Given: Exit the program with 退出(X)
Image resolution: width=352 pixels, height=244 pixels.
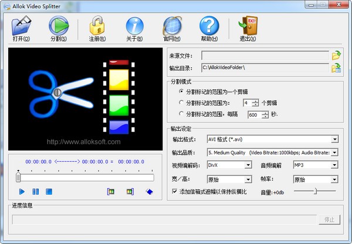Looking at the screenshot, I should coord(248,29).
